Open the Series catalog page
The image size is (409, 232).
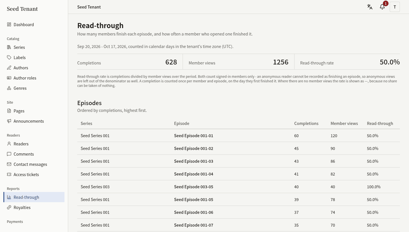coord(34,47)
